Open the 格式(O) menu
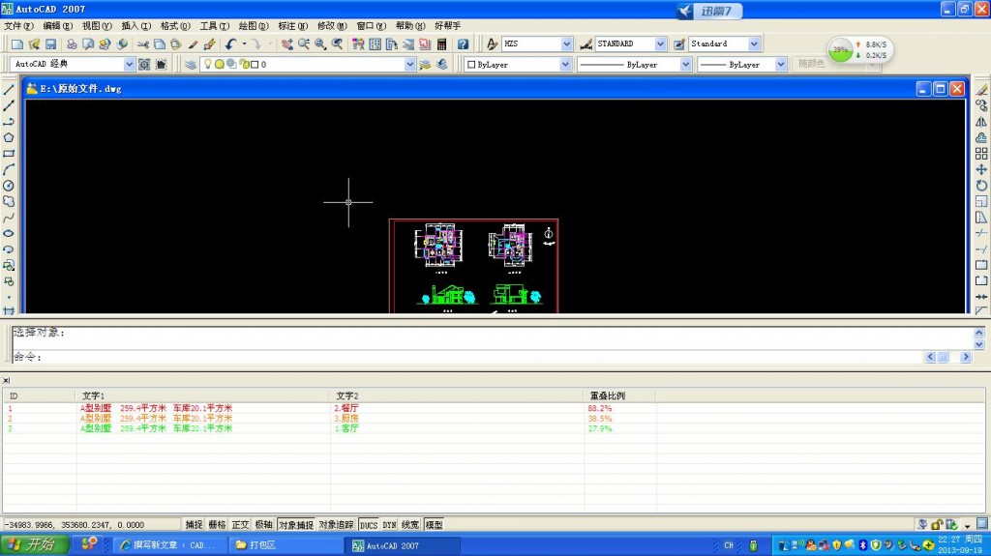 pyautogui.click(x=175, y=26)
